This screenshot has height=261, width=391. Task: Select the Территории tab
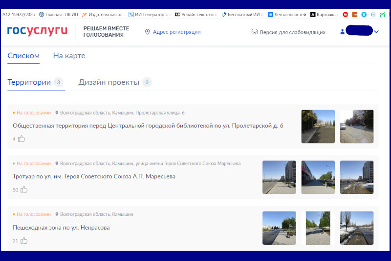coord(29,82)
